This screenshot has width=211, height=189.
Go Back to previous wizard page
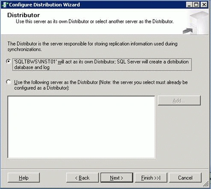tap(82, 178)
